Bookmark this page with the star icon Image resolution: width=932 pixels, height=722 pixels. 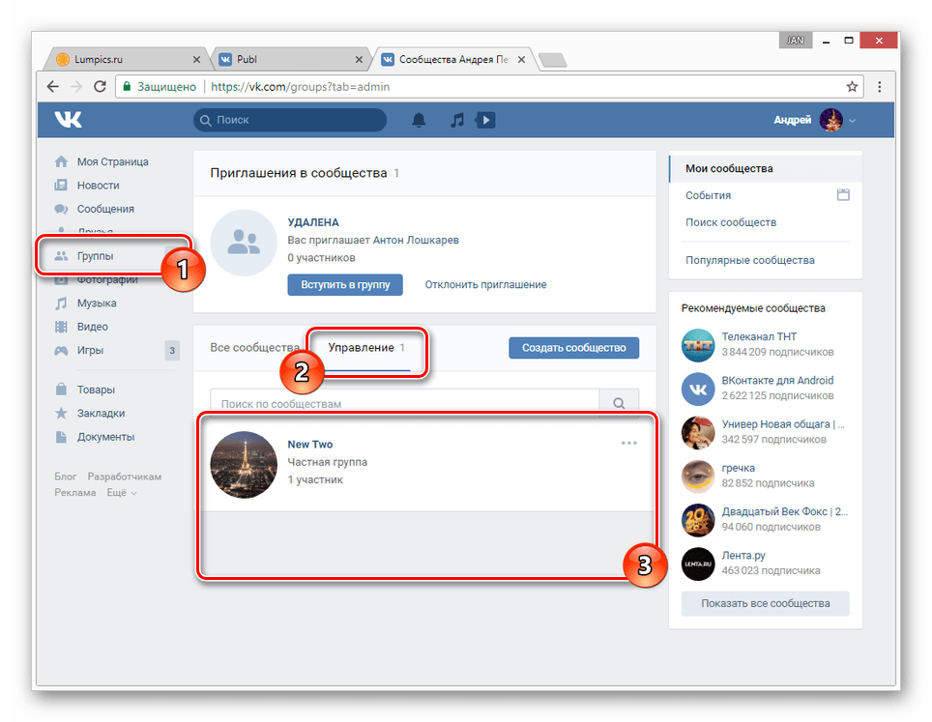[852, 86]
